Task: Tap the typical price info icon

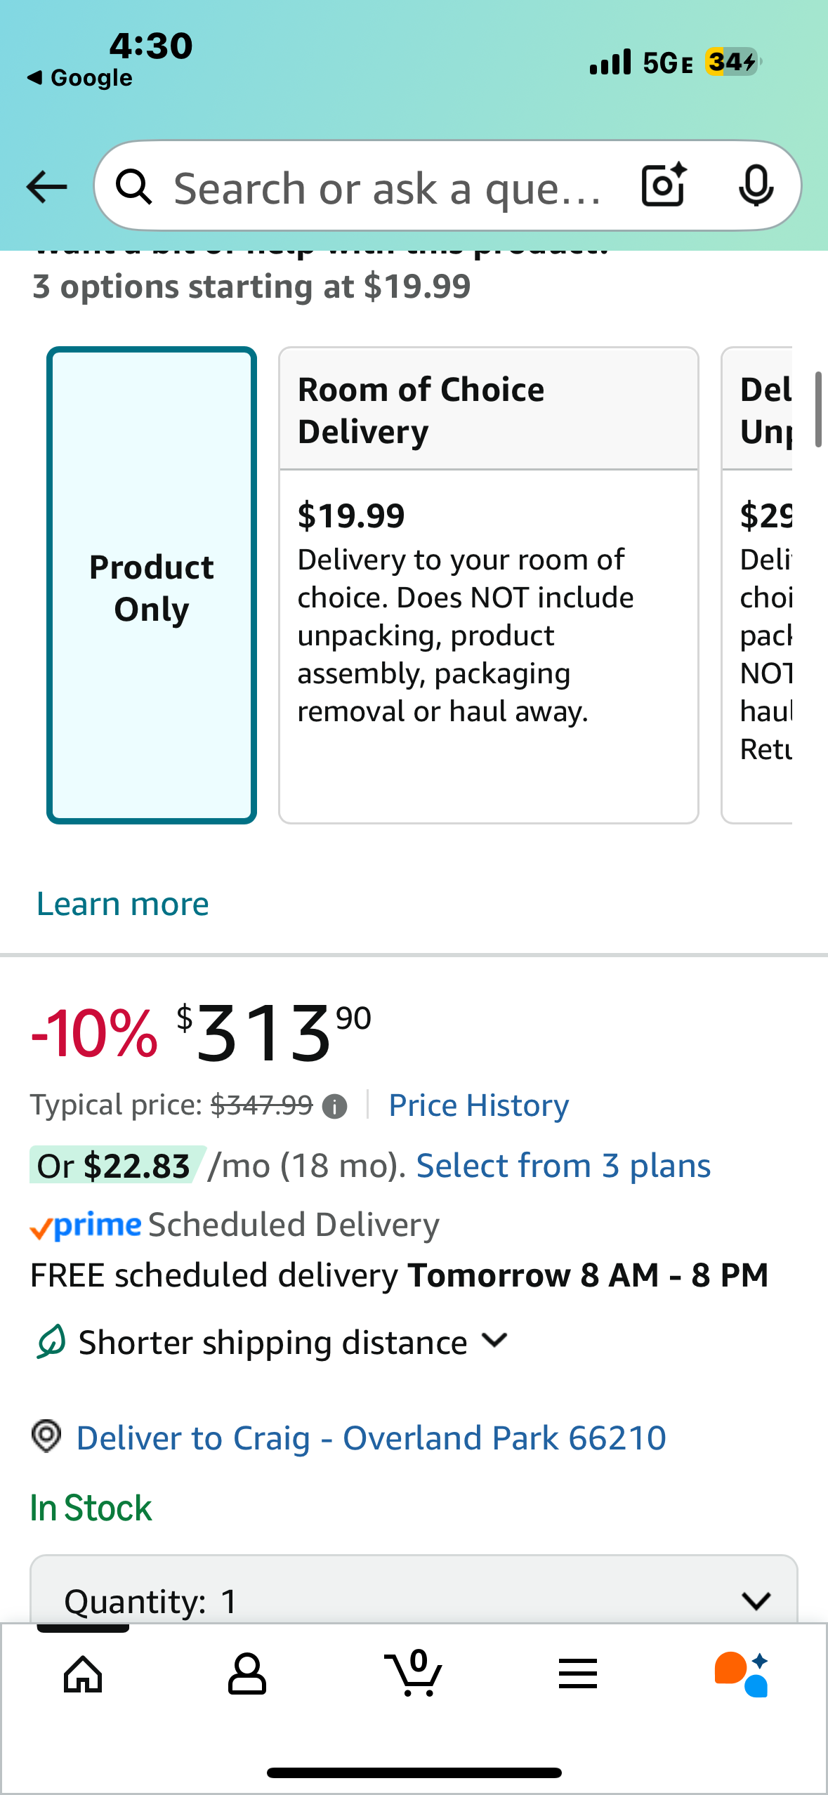Action: pyautogui.click(x=334, y=1107)
